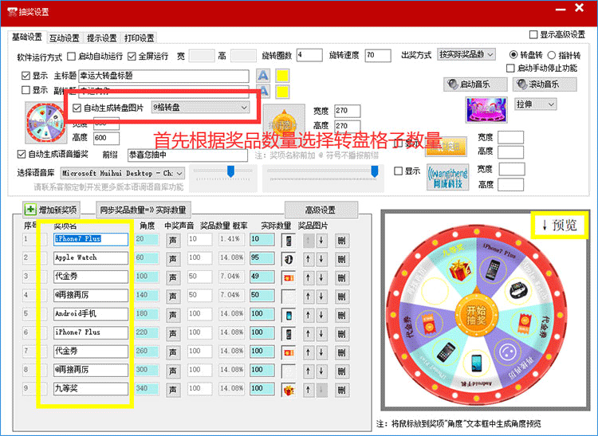
Task: Open the 9格转盘 dropdown
Action: pos(201,108)
